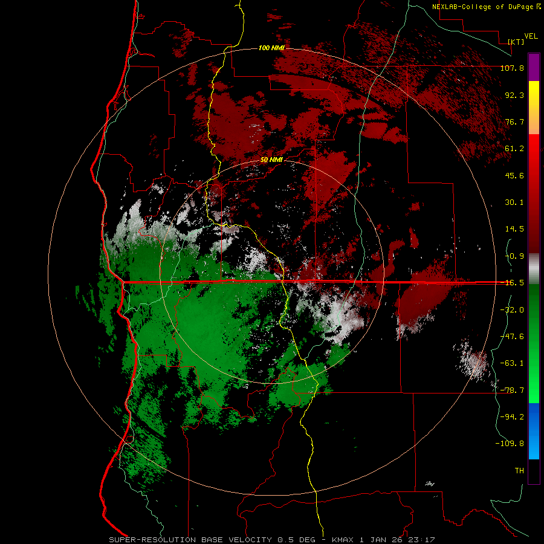Click the "TH" threshold legend label
The height and width of the screenshot is (544, 544).
tap(519, 471)
